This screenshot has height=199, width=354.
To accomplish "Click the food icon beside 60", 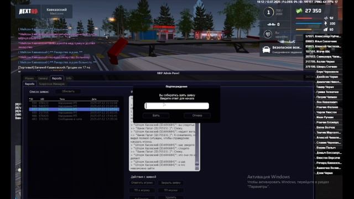I will pos(326,29).
